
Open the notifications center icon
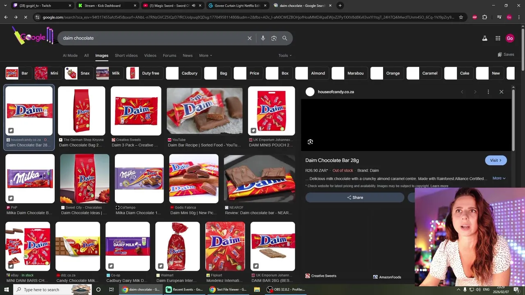(516, 290)
